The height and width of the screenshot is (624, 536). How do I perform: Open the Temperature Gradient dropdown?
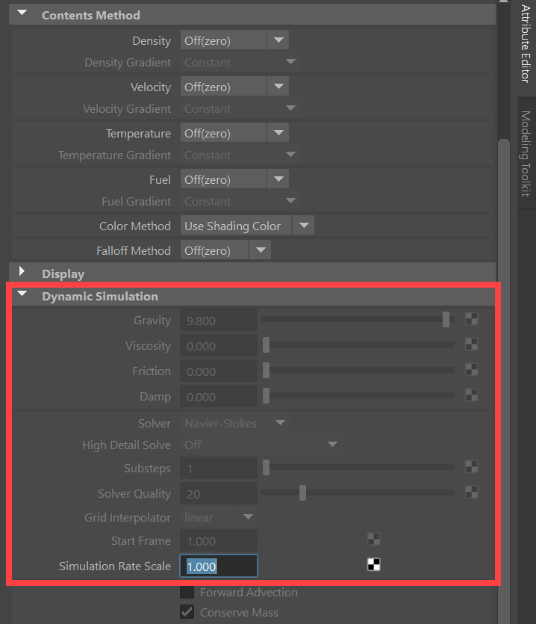click(240, 155)
